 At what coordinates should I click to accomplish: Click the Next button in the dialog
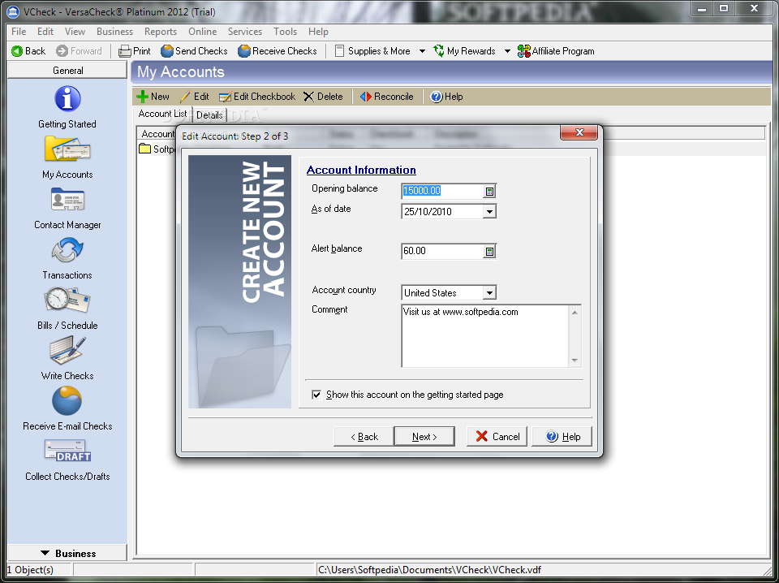pos(424,436)
